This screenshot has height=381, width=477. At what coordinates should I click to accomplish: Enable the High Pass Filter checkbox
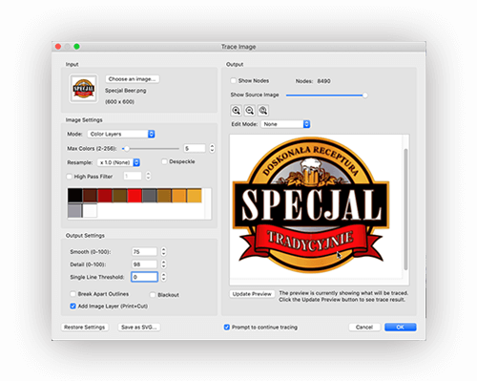click(x=69, y=177)
